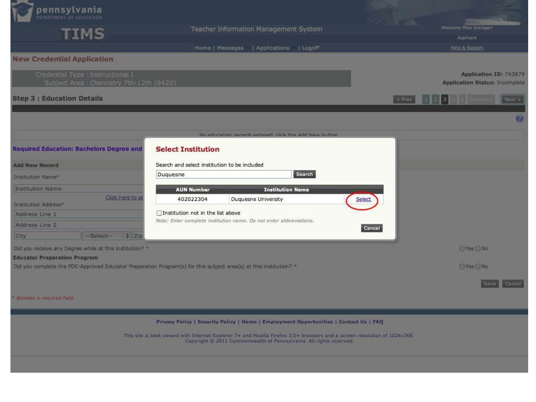Click the Institution Name column header
This screenshot has height=402, width=536.
pos(286,189)
